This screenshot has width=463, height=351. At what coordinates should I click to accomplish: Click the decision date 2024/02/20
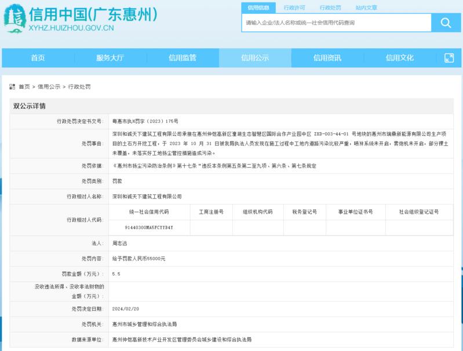(126, 309)
